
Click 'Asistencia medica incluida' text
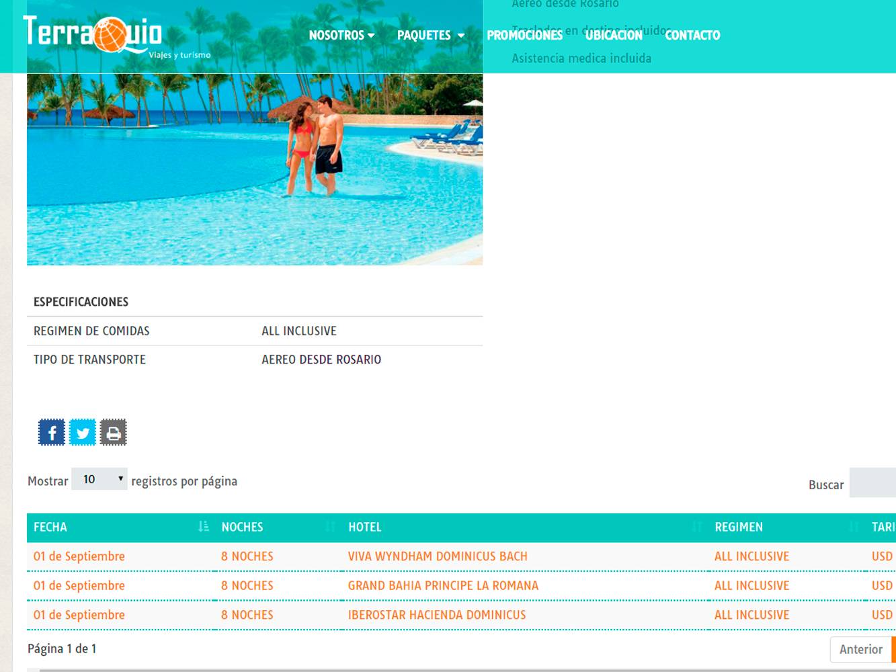click(x=581, y=58)
